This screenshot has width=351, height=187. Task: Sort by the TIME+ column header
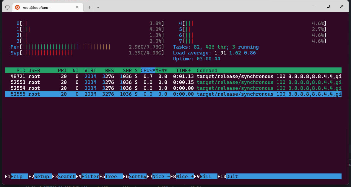click(x=183, y=70)
